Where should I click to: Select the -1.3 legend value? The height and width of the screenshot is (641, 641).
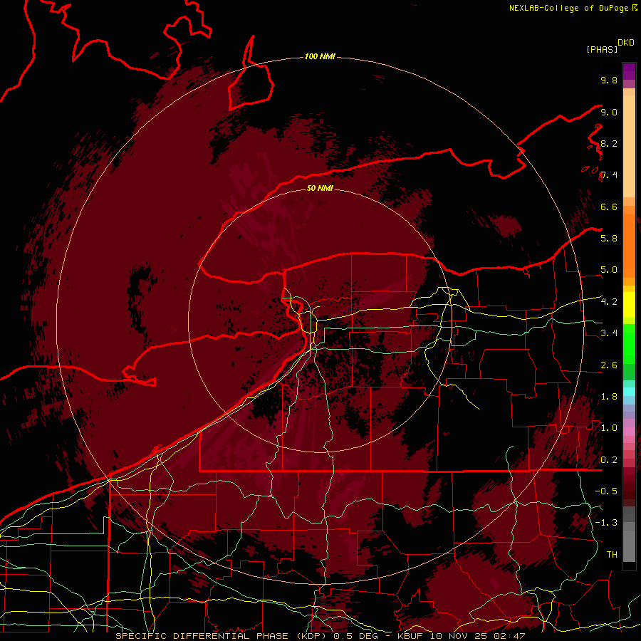606,523
